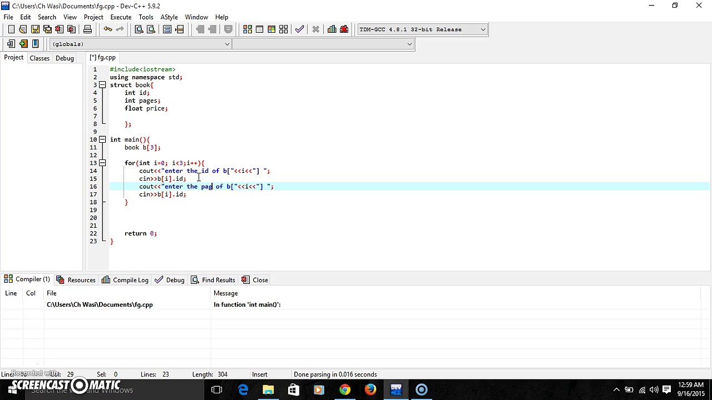The width and height of the screenshot is (712, 400).
Task: Click the Rebuild All toolbar icon
Action: coord(284,29)
